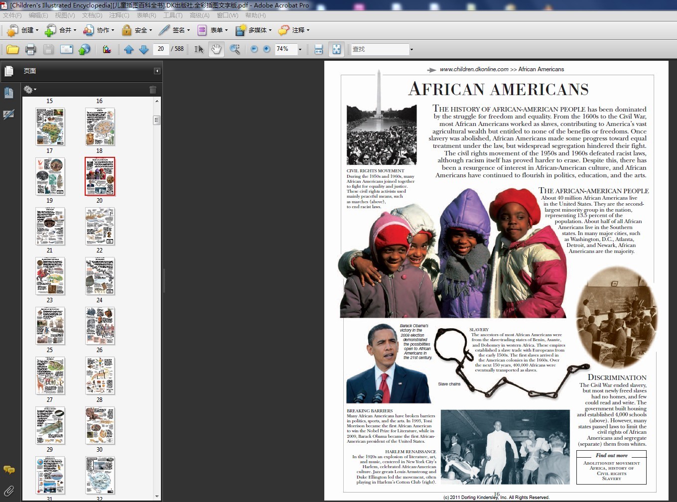
Task: Click the Print icon
Action: pos(30,49)
